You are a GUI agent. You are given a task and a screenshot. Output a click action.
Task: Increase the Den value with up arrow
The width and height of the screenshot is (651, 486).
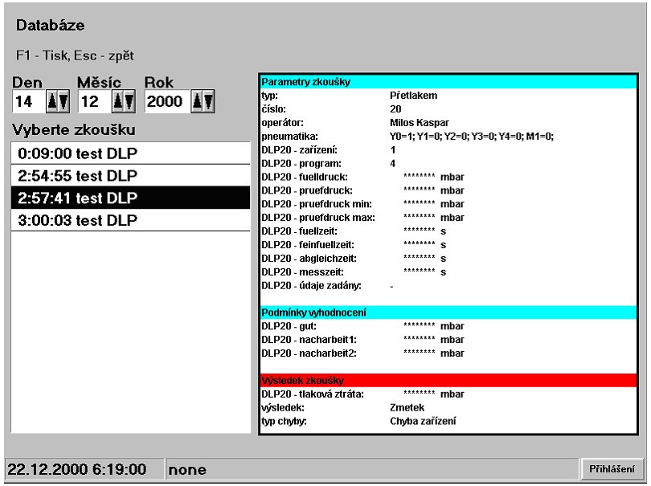pos(54,102)
